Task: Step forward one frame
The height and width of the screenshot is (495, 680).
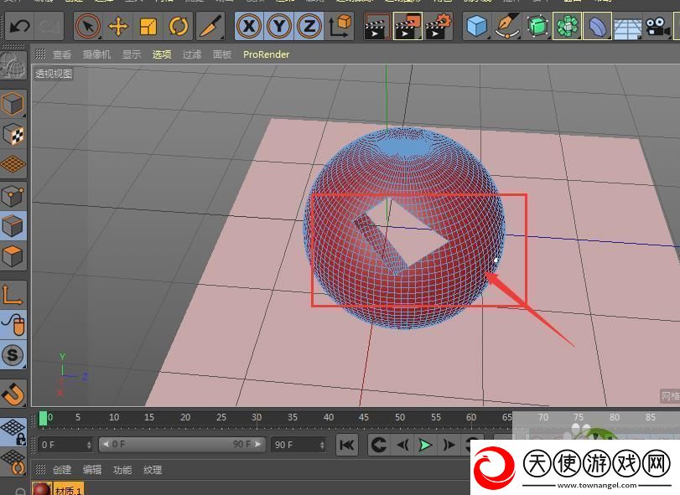Action: (x=449, y=445)
